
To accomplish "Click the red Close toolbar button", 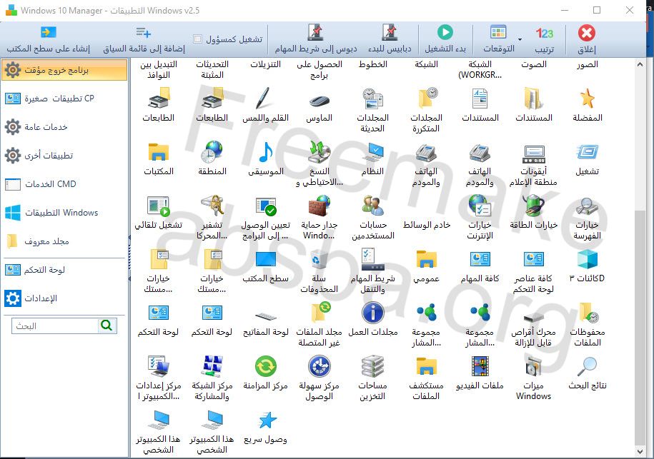I will coord(586,39).
